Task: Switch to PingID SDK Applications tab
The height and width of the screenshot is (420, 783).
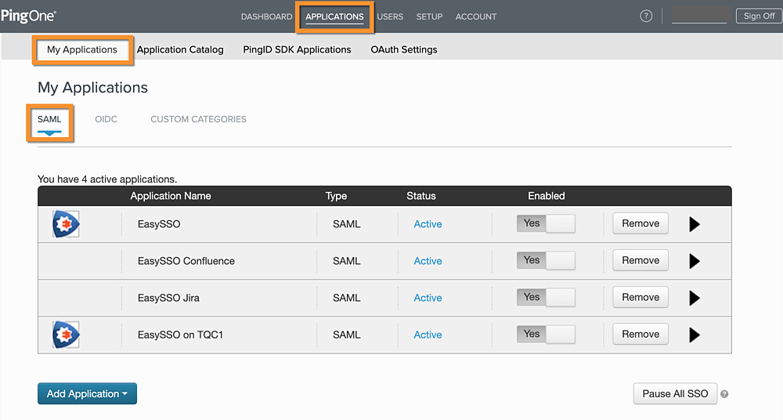Action: click(x=297, y=49)
